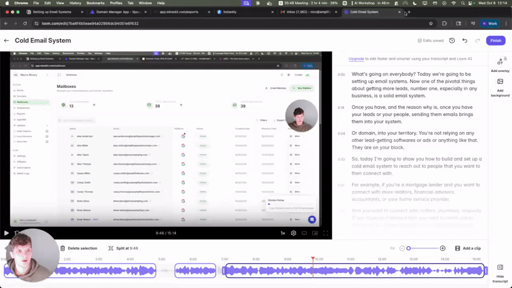This screenshot has height=288, width=512.
Task: Click the red playhead marker on timeline
Action: [313, 258]
